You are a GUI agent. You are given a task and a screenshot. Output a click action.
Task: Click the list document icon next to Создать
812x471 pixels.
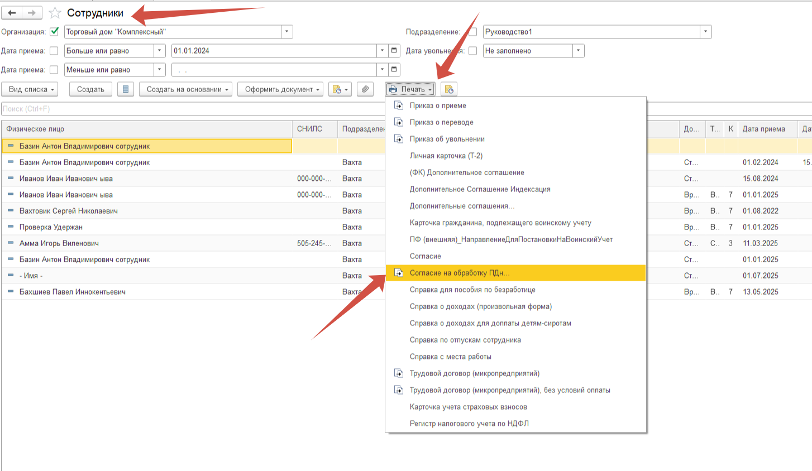(126, 89)
